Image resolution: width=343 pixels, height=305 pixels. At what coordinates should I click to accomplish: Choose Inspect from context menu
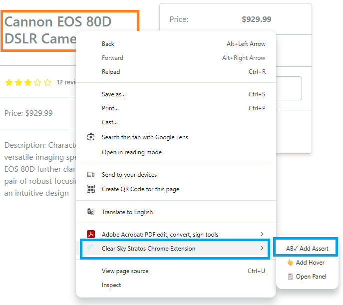(x=111, y=285)
